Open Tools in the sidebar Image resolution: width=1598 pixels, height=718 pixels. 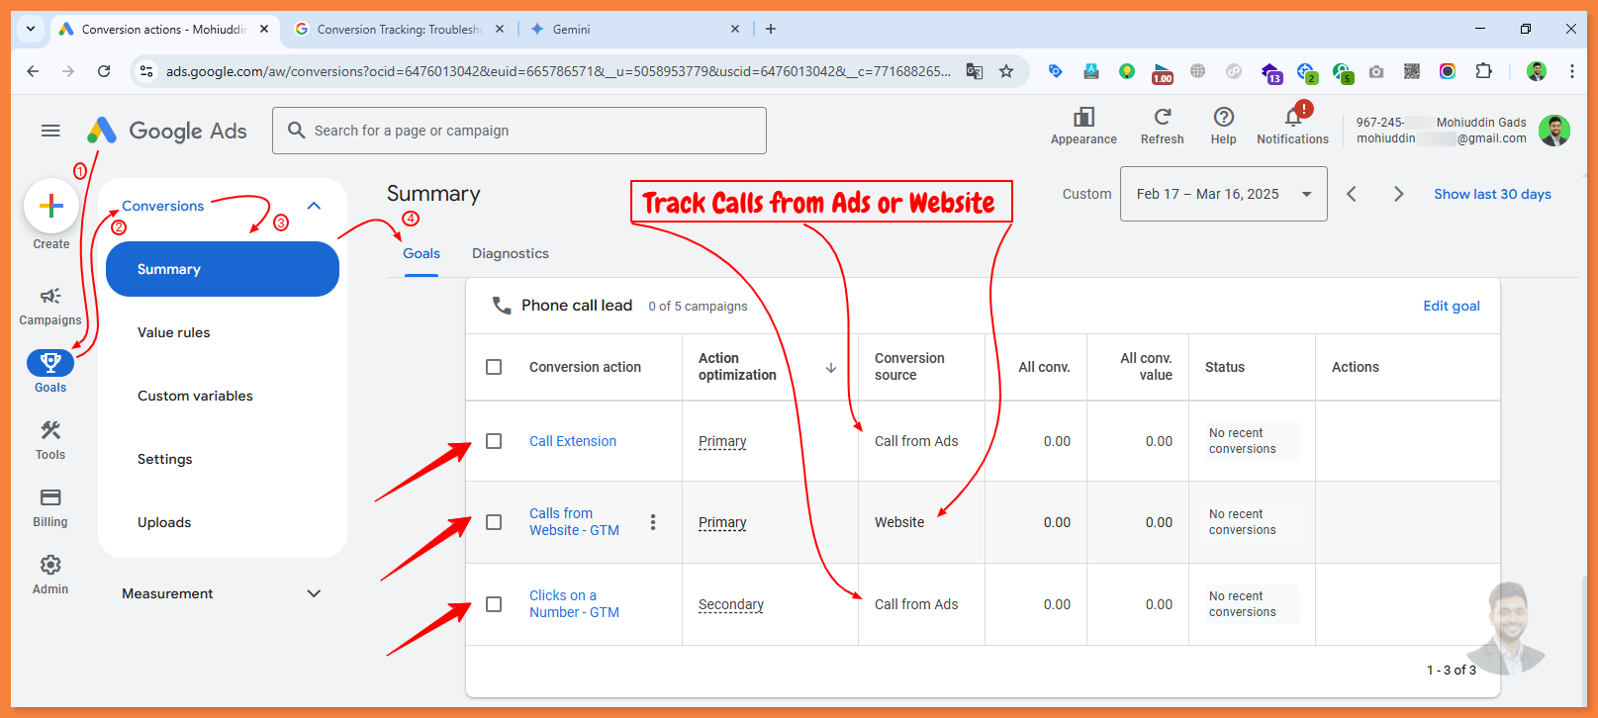pyautogui.click(x=50, y=440)
